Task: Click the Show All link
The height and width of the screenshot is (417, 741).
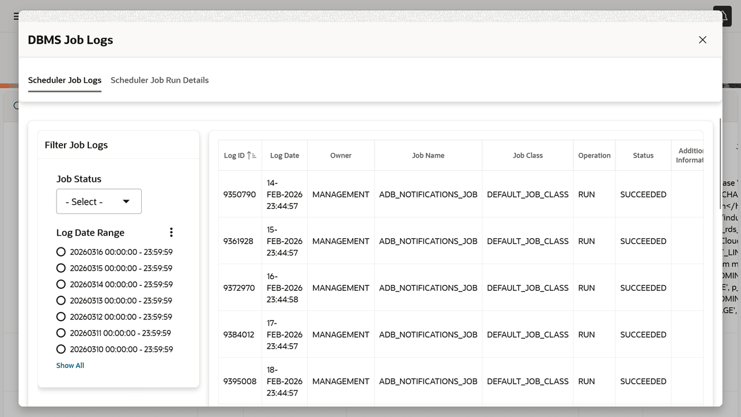Action: [70, 366]
